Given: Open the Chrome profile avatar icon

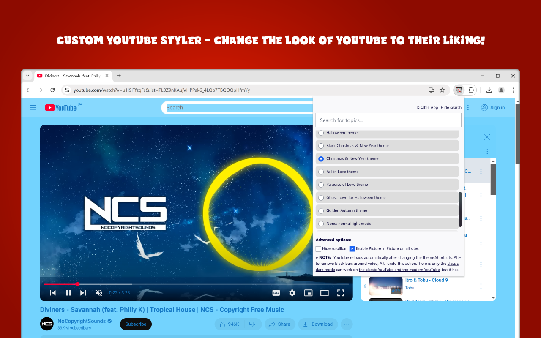Looking at the screenshot, I should pos(501,90).
